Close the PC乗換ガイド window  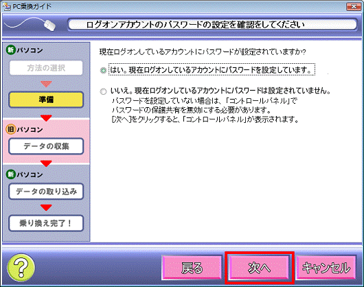353,7
